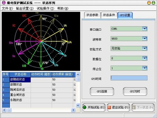
Task: Click the GPS连接 button
Action: (x=102, y=91)
